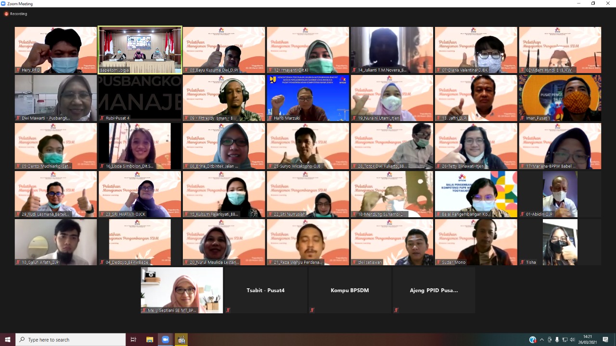Open File Explorer from the taskbar
This screenshot has height=346, width=616.
(x=150, y=339)
